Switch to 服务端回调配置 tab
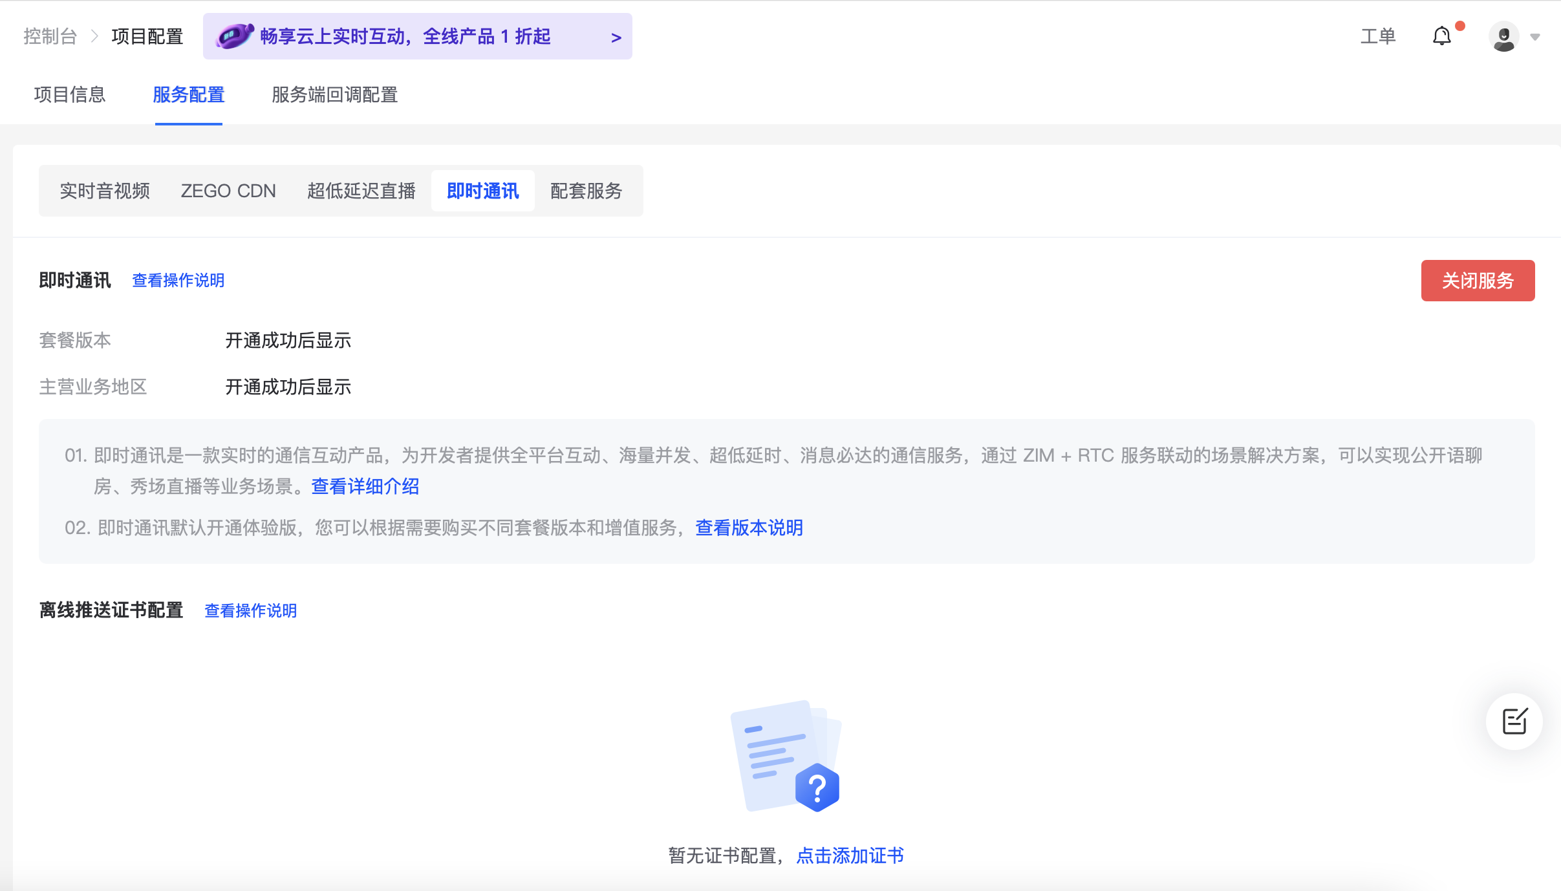The width and height of the screenshot is (1561, 891). [x=334, y=95]
